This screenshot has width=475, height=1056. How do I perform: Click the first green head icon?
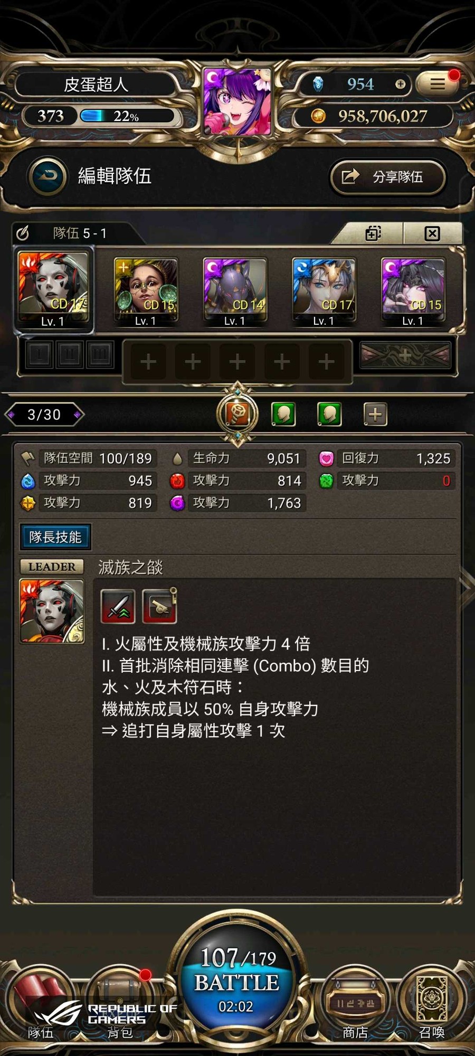point(283,414)
